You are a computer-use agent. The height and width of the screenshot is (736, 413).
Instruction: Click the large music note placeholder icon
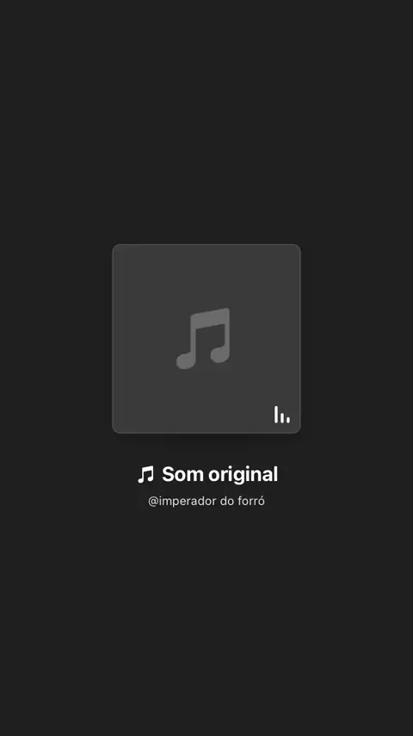203,338
